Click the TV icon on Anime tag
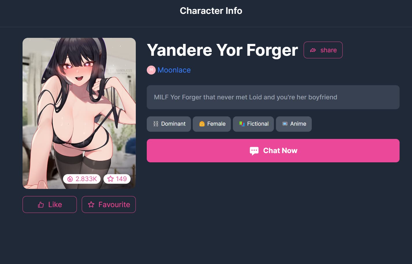412x264 pixels. pyautogui.click(x=285, y=124)
